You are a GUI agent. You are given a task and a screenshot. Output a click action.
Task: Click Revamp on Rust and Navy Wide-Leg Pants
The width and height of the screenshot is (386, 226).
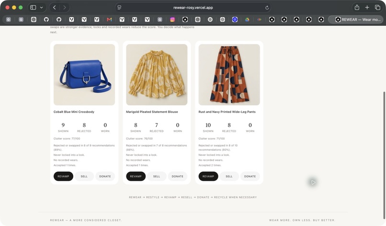(x=208, y=176)
